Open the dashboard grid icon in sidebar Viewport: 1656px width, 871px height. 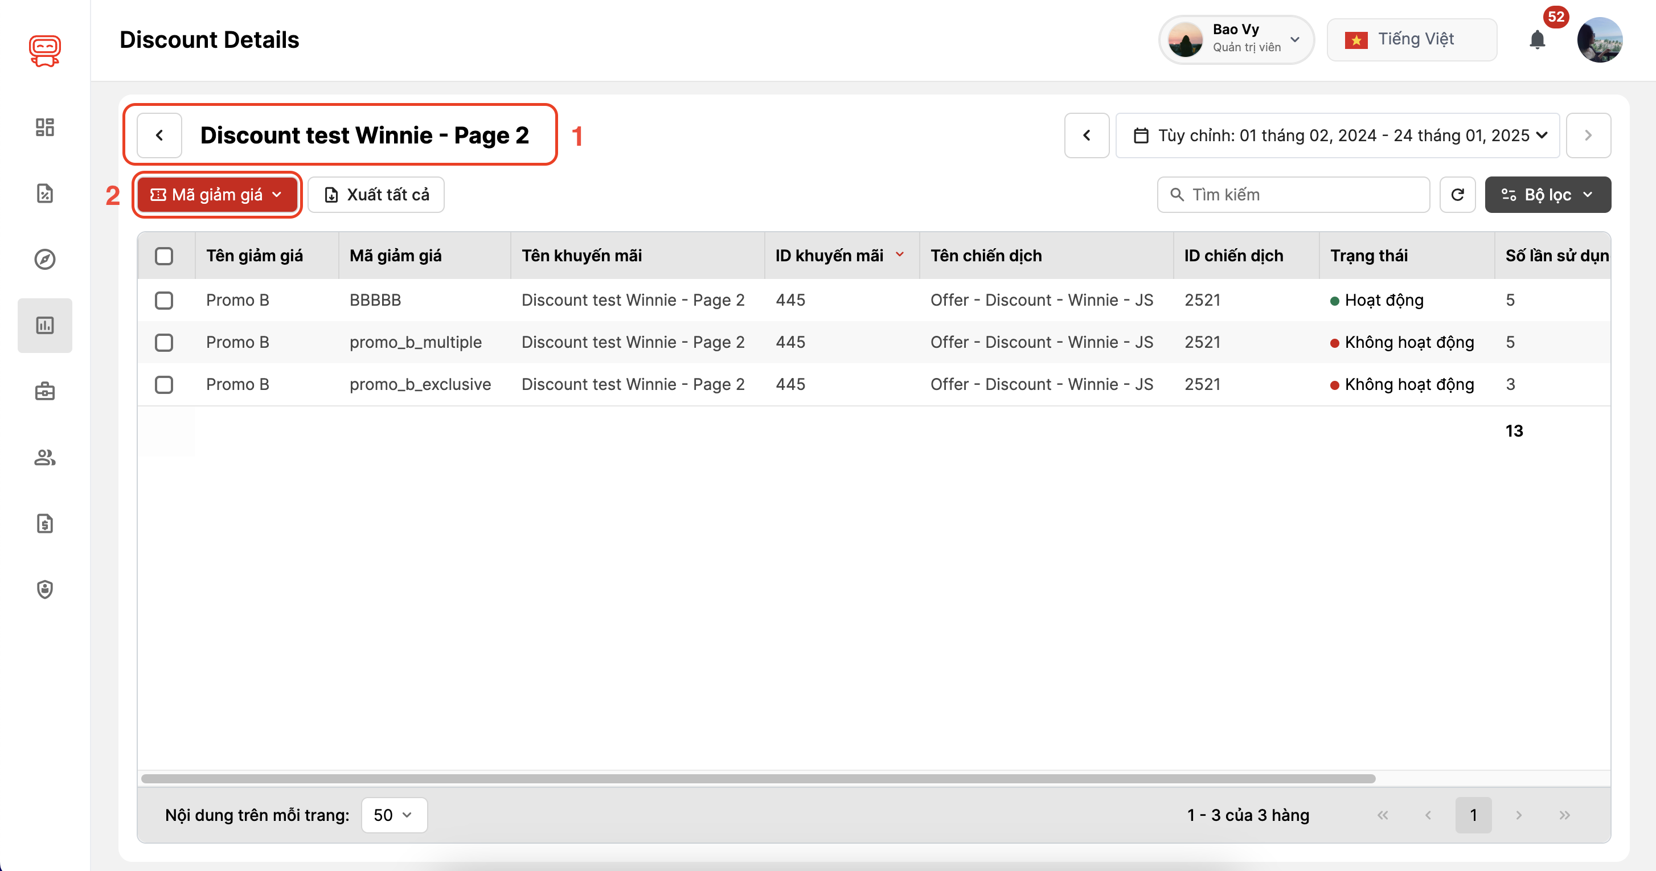tap(44, 126)
